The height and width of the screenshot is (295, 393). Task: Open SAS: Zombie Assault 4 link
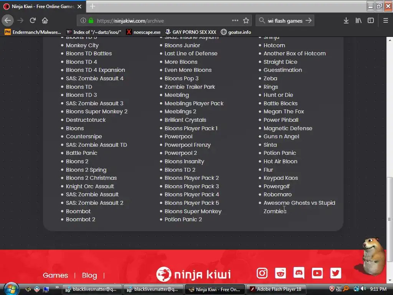coord(94,78)
